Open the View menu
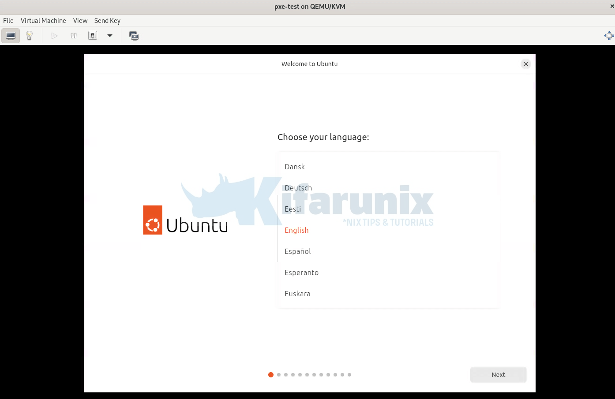Screen dimensions: 615x399 pyautogui.click(x=80, y=21)
